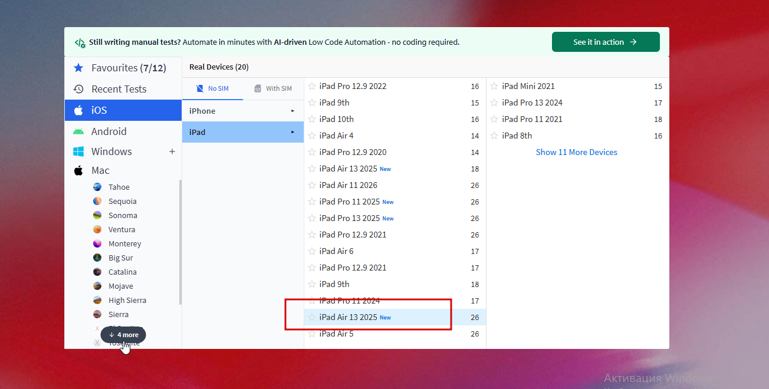This screenshot has height=389, width=769.
Task: Launch highlighted iPad Air 13 2025 iOS 26
Action: click(395, 317)
